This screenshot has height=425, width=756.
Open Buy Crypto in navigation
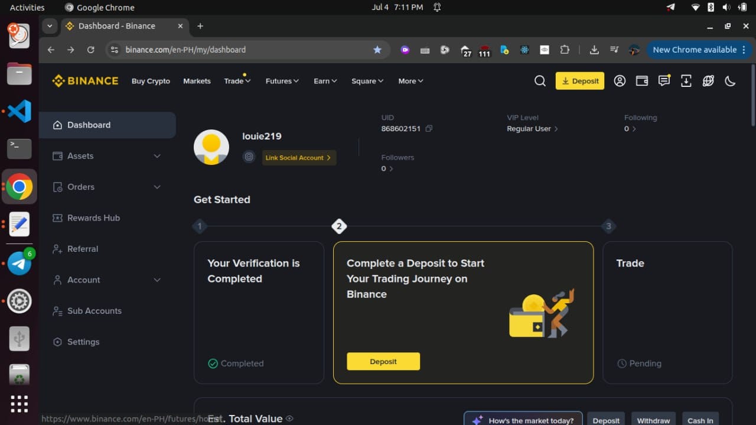[x=151, y=81]
